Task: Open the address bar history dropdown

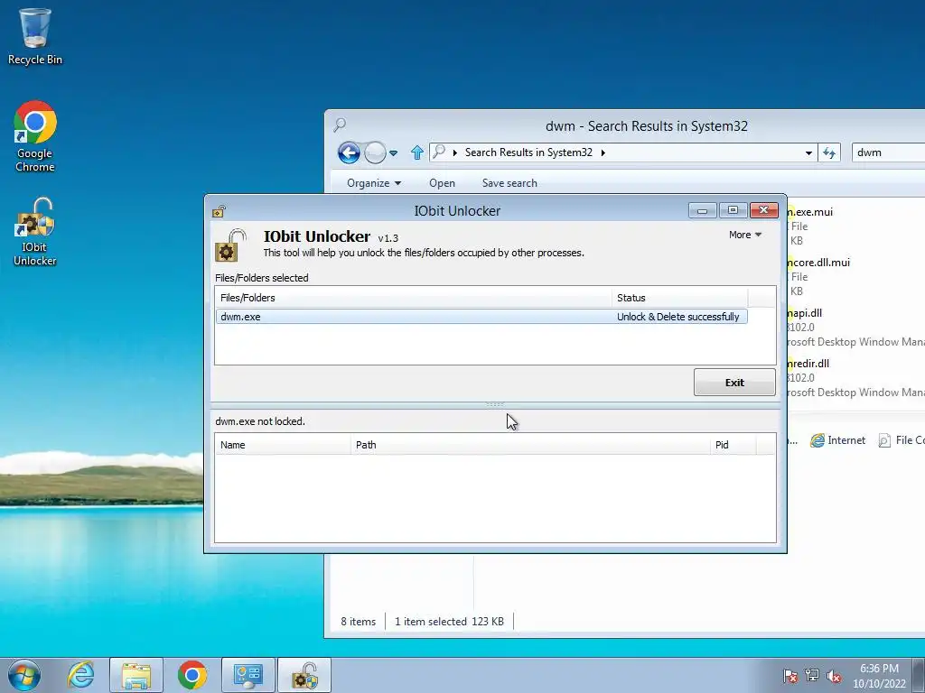Action: [808, 152]
